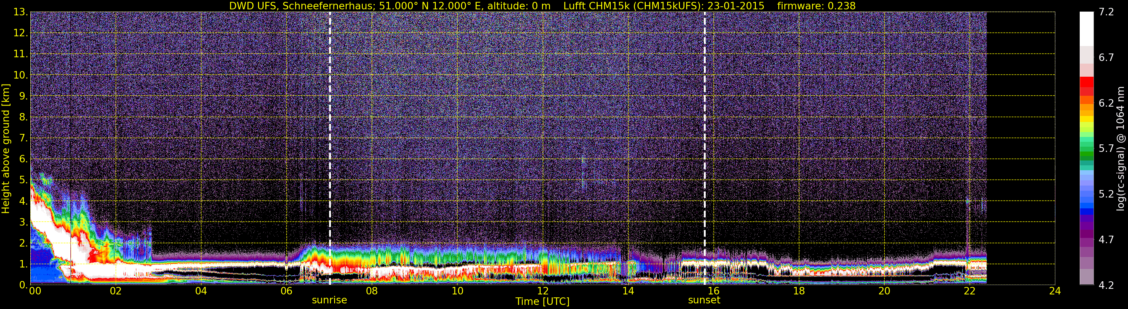This screenshot has height=309, width=1128.
Task: Click the '12.' height axis tick label
Action: [21, 33]
